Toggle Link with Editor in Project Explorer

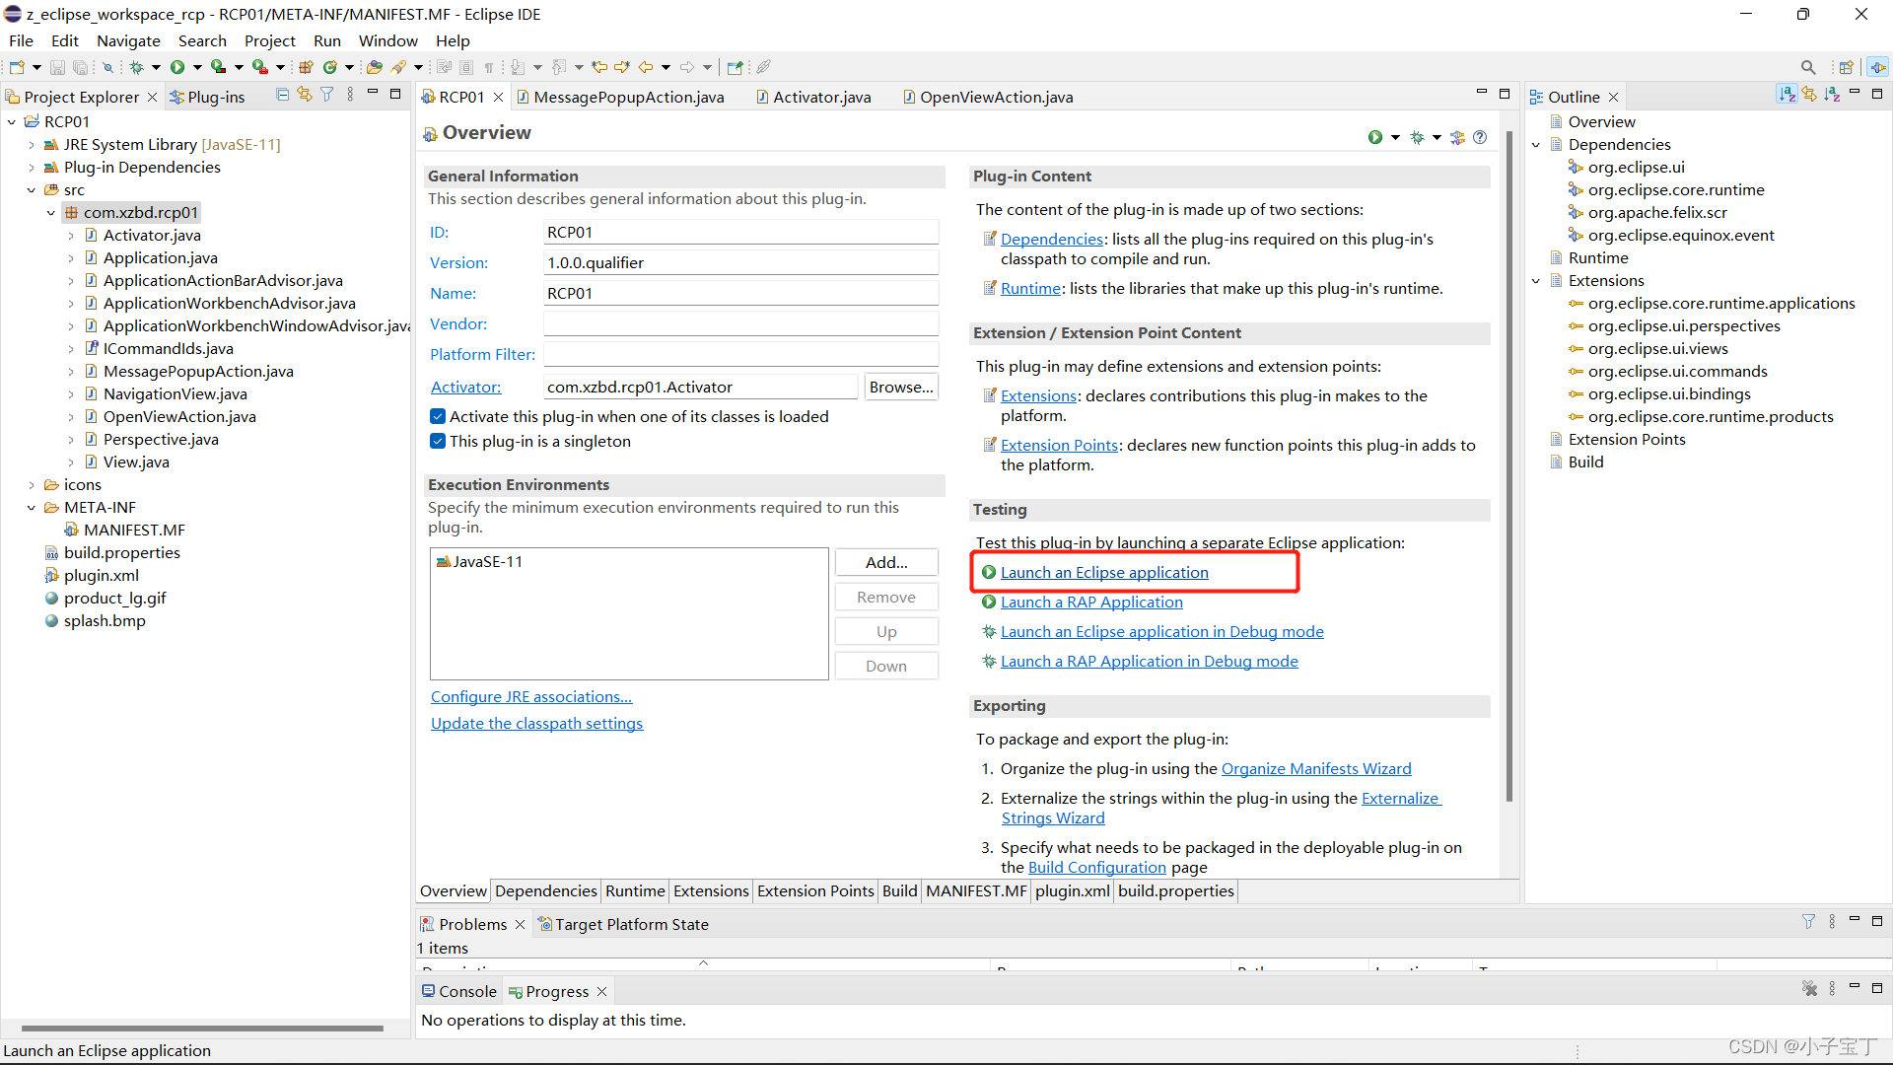pos(305,95)
